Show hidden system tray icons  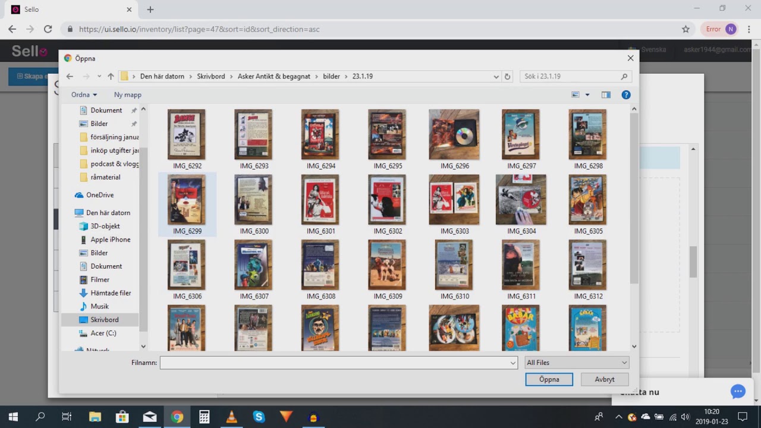pos(619,417)
